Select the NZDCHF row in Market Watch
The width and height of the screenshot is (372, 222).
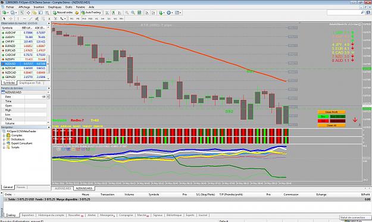point(24,68)
